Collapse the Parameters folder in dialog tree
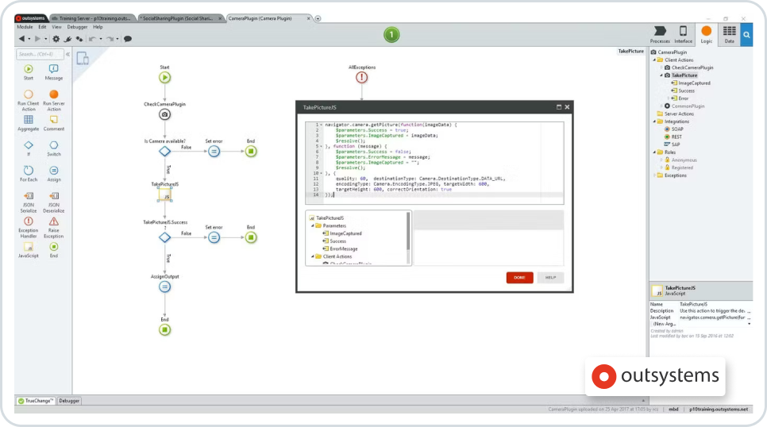Viewport: 767px width, 427px height. click(314, 225)
